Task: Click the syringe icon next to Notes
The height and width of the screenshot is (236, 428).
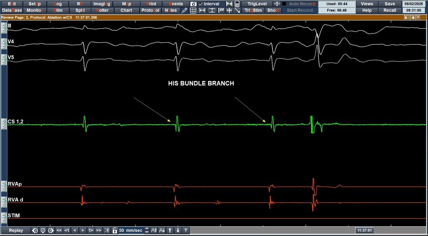Action: click(184, 11)
